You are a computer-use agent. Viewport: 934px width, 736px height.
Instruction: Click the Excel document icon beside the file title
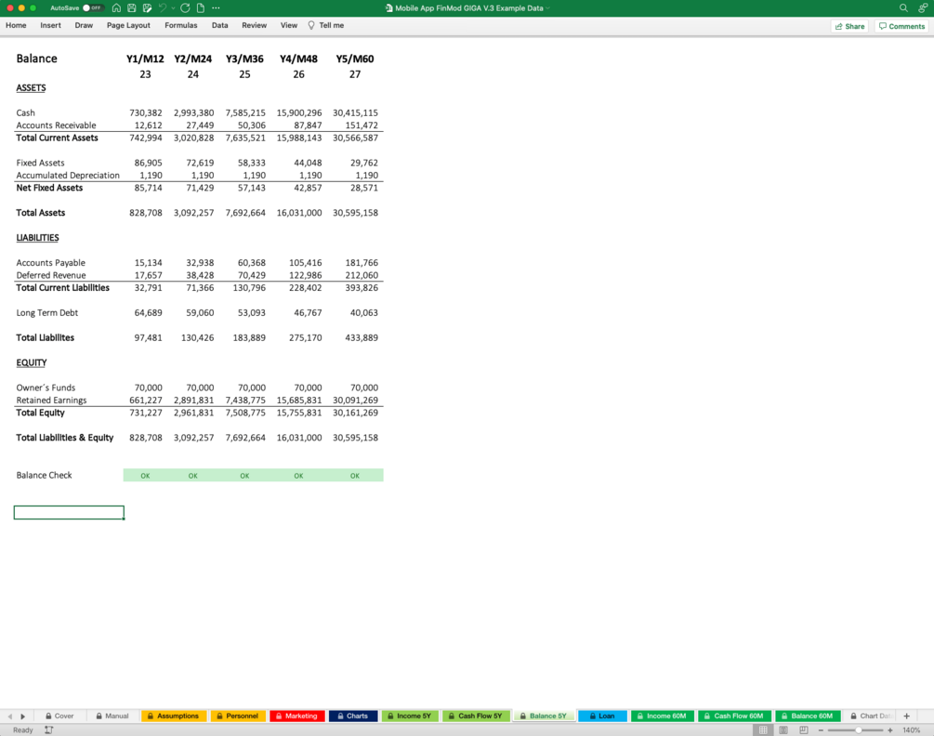point(389,8)
